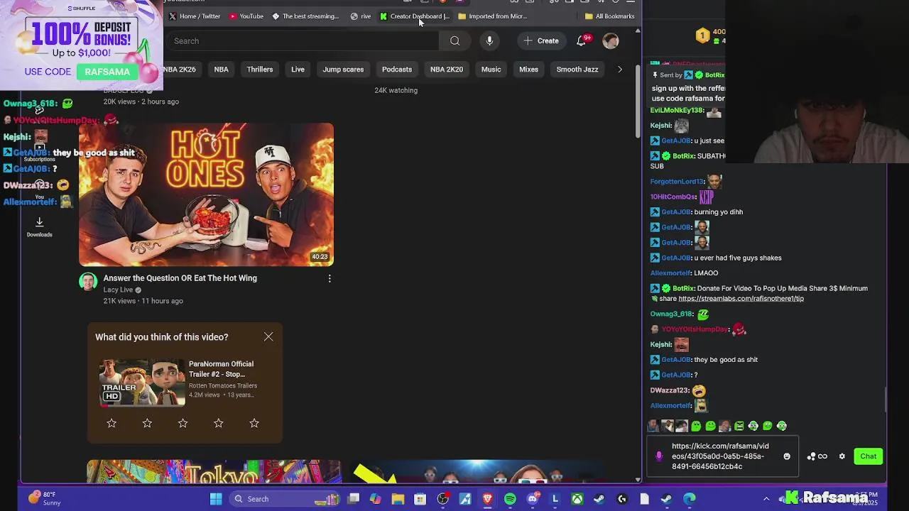
Task: Select the Podcasts filter chip
Action: coord(397,70)
